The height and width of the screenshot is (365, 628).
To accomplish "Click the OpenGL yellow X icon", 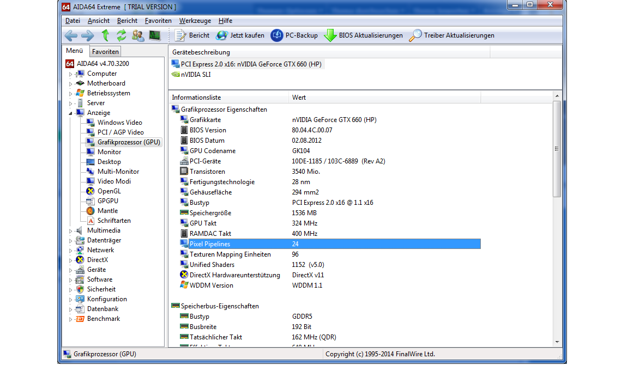I will point(90,191).
